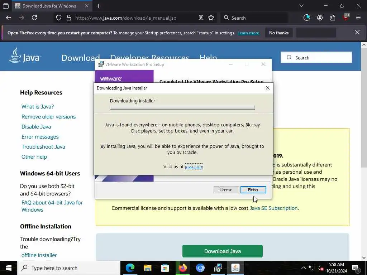Switch to Firefox in the taskbar
Viewport: 367px width, 275px height.
pos(182,268)
